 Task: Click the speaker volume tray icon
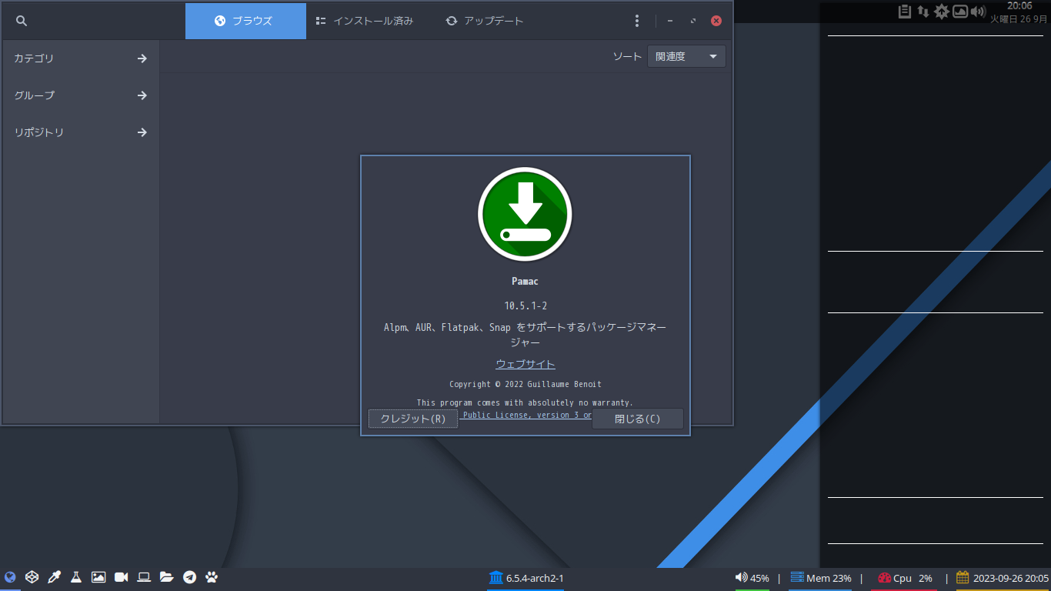[x=978, y=11]
